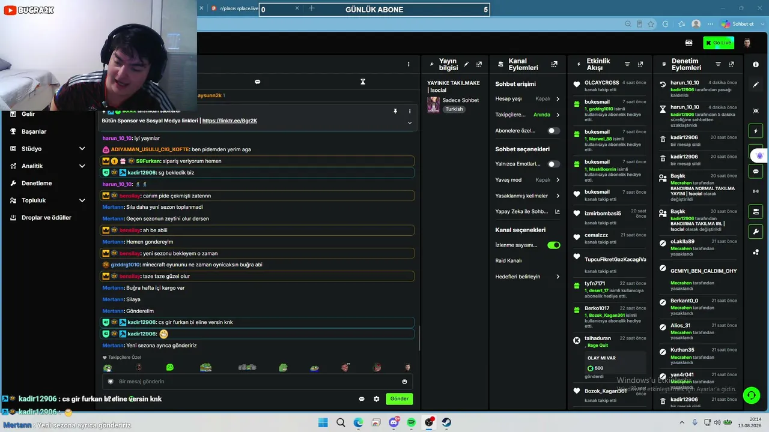Open chat panel three-dot menu

click(409, 64)
